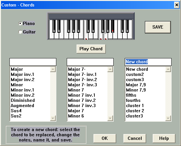Image resolution: width=181 pixels, height=146 pixels.
Task: Select Minor 7 inv.2 chord entry
Action: 82,100
